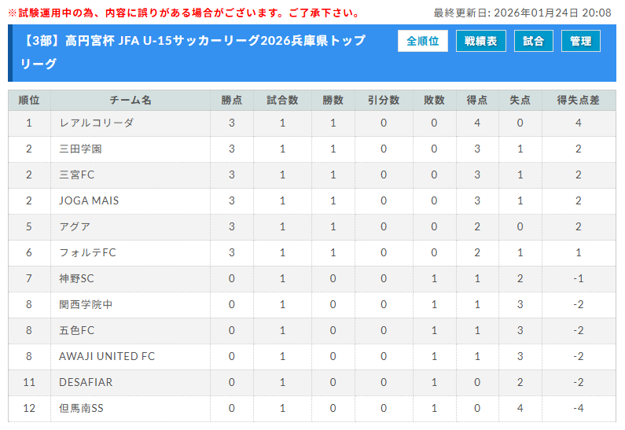Click on the 三宮FC team name

click(76, 175)
